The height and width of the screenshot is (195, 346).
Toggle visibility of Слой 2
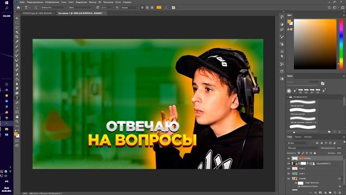[288, 168]
